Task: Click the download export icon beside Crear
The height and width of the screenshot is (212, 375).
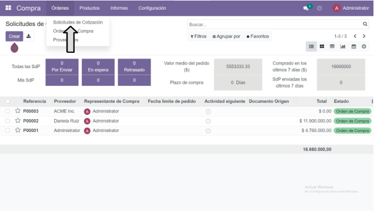Action: click(x=28, y=37)
